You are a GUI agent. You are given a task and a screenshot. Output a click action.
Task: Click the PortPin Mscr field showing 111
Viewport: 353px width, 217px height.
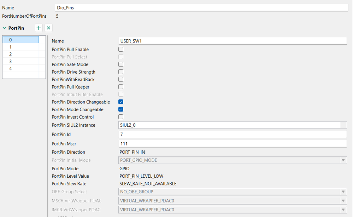[x=233, y=144]
